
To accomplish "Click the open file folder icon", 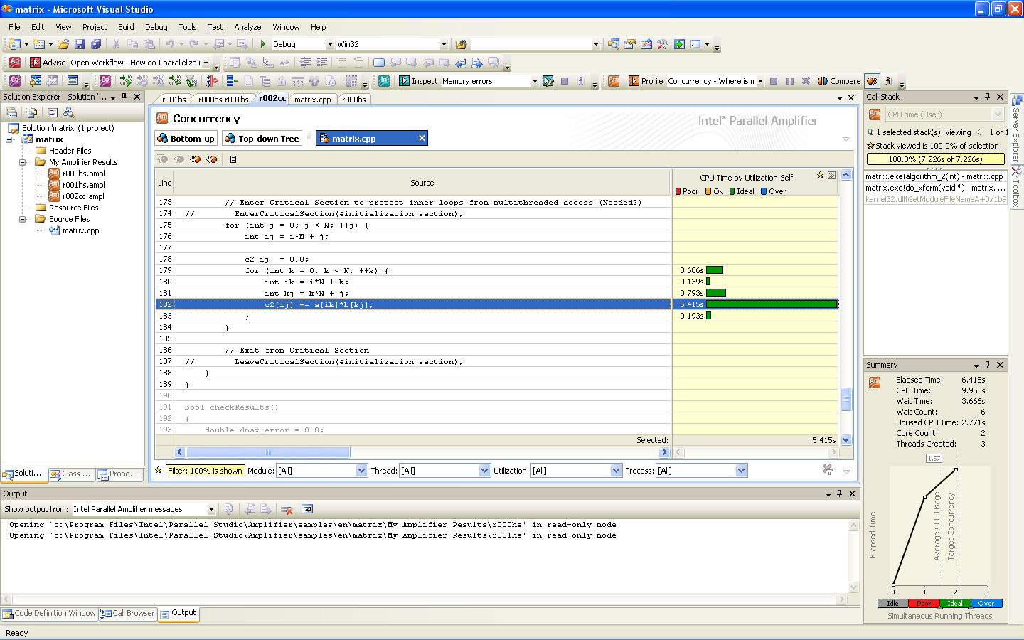I will tap(63, 44).
